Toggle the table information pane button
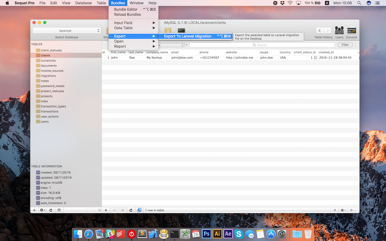The image size is (386, 241). pyautogui.click(x=59, y=210)
